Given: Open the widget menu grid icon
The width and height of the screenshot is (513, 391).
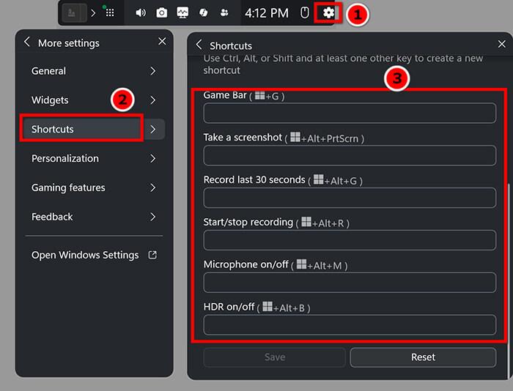Looking at the screenshot, I should 109,13.
